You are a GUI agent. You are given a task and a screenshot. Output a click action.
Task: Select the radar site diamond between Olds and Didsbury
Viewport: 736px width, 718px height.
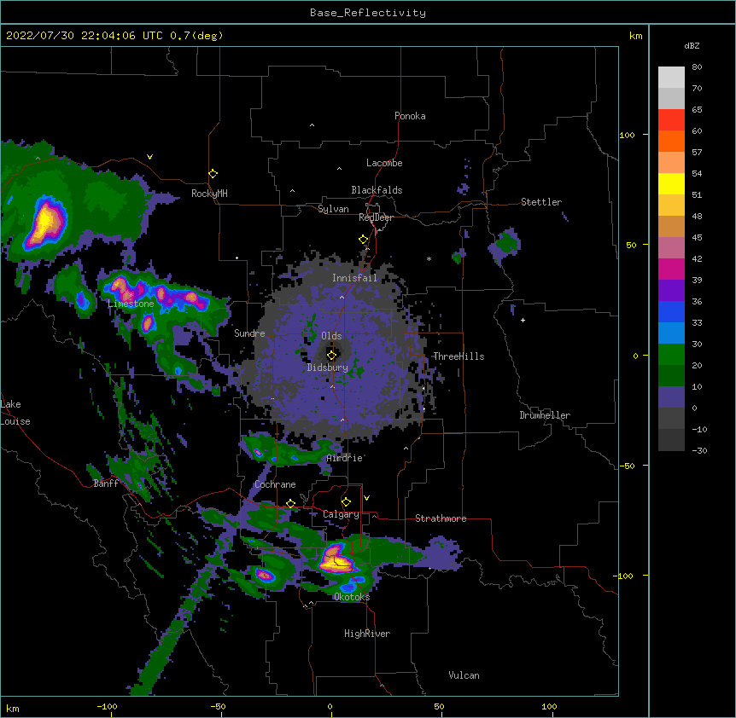331,355
